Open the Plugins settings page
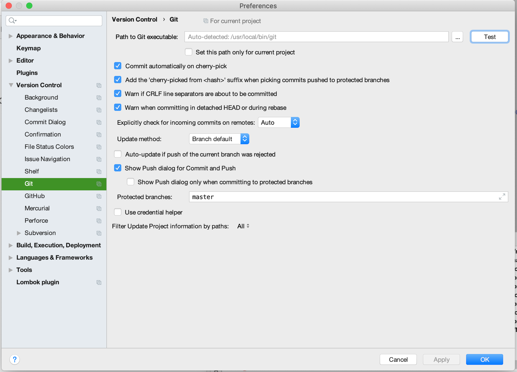Viewport: 517px width, 372px height. click(x=27, y=73)
